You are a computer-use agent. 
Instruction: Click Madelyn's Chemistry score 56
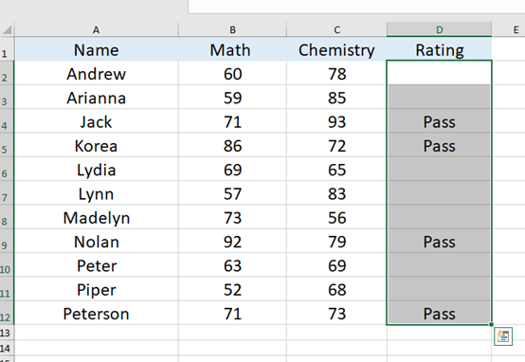(x=336, y=217)
